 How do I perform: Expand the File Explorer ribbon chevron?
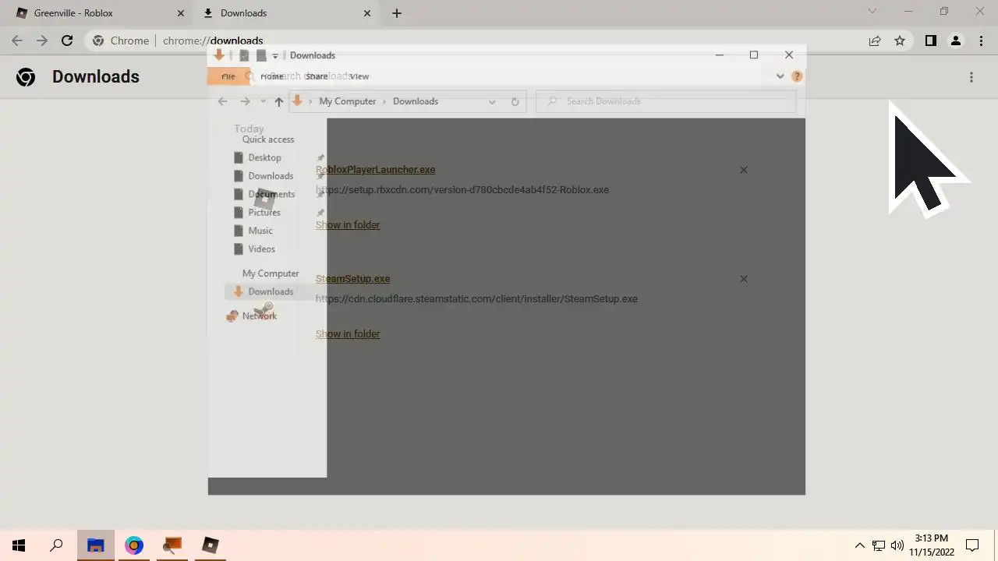pyautogui.click(x=780, y=76)
